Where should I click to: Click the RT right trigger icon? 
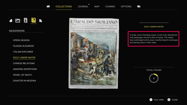point(41,21)
